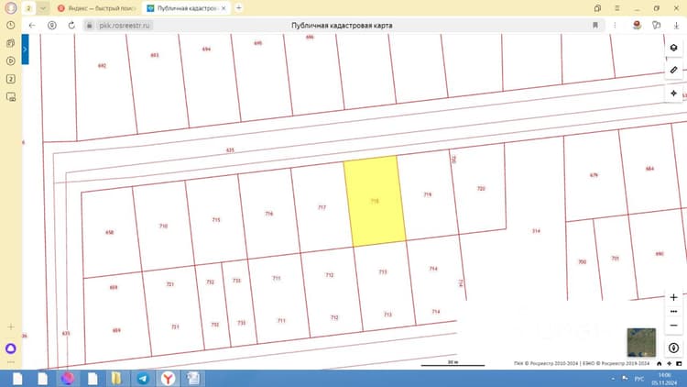Image resolution: width=687 pixels, height=387 pixels.
Task: Click parcel labeled 658
Action: [110, 232]
